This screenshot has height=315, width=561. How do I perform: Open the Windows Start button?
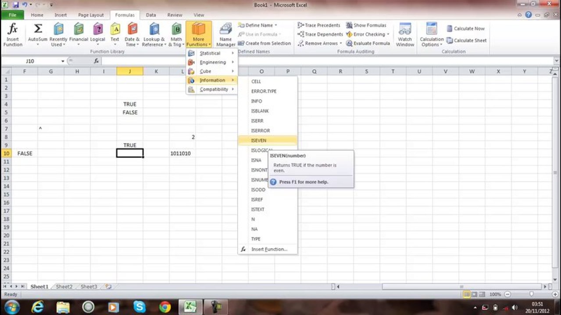12,307
